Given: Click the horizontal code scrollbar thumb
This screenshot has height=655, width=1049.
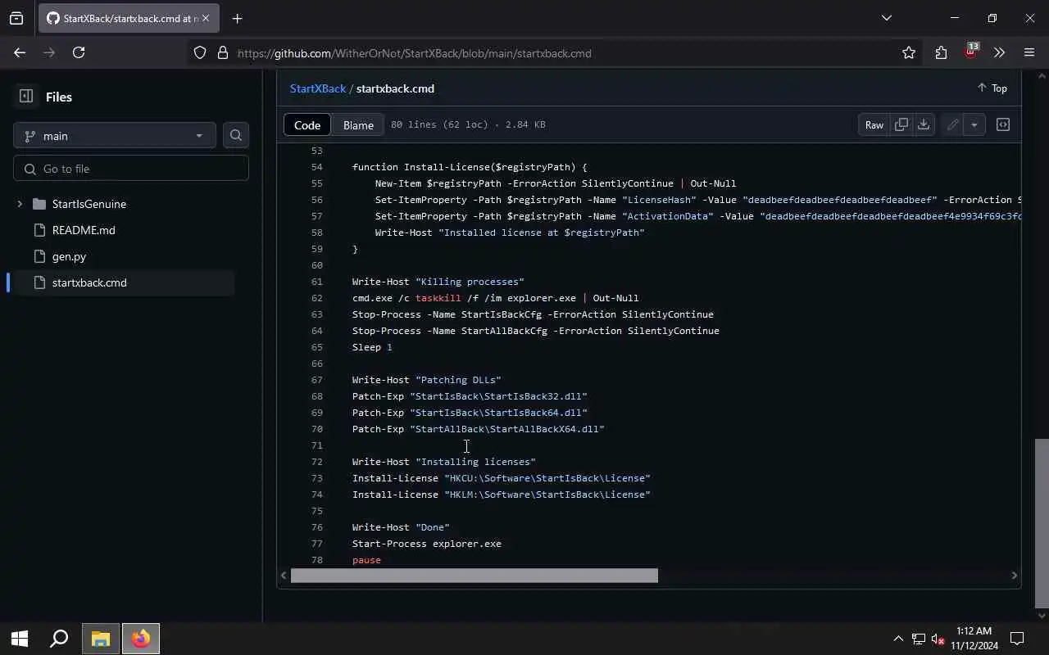Looking at the screenshot, I should point(474,576).
